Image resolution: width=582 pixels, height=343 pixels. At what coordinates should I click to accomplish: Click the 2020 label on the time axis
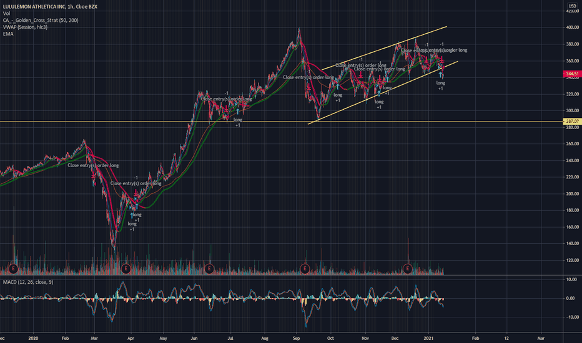33,338
